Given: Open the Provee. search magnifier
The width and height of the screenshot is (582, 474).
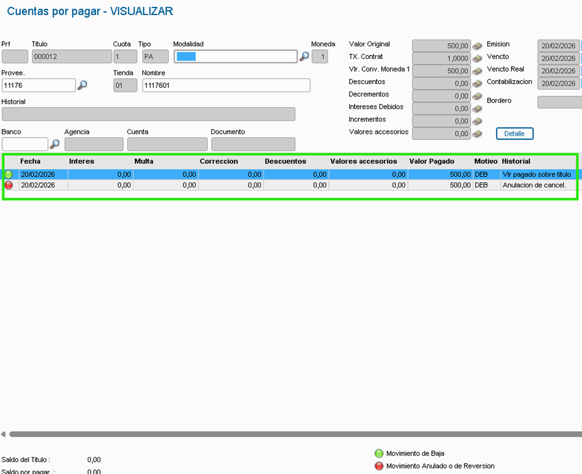Looking at the screenshot, I should (82, 85).
